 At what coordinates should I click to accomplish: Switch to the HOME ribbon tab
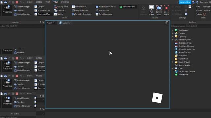(30, 2)
